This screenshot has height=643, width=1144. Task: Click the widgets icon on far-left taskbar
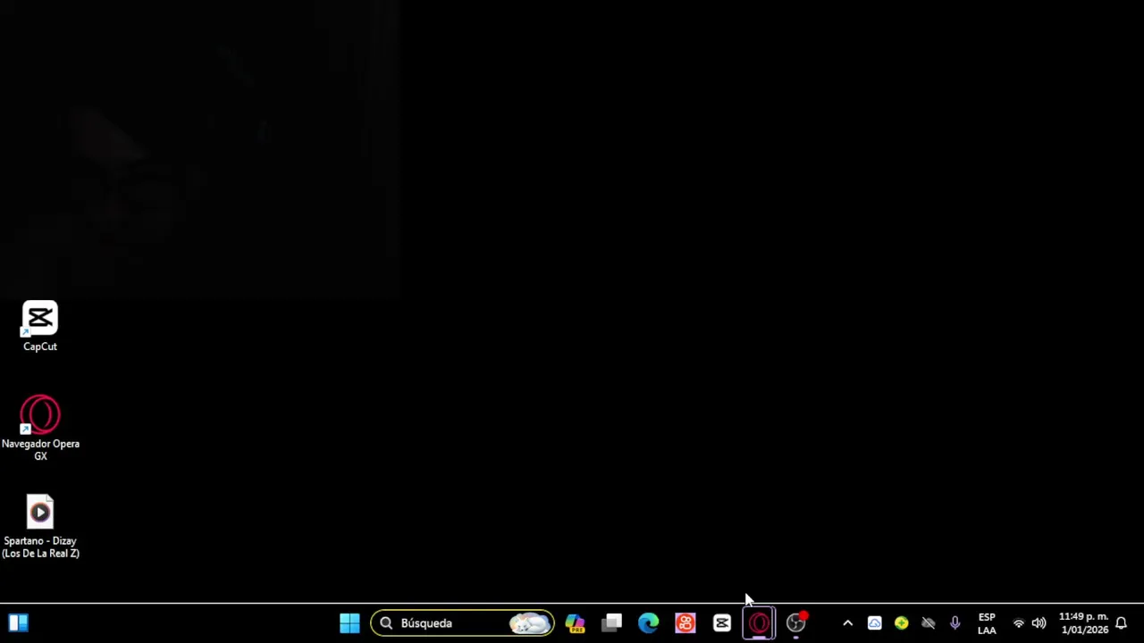18,623
